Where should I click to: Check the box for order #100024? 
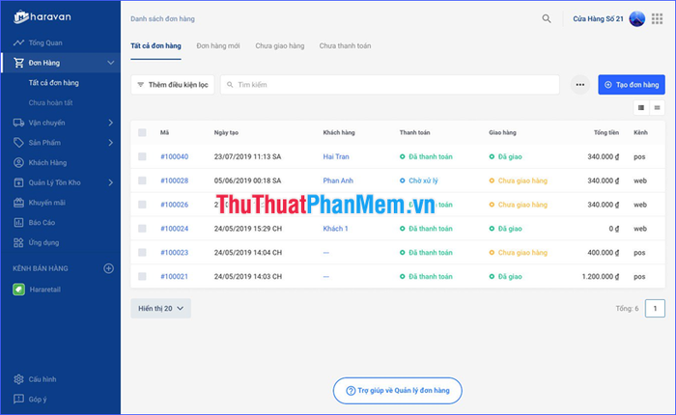pos(142,229)
